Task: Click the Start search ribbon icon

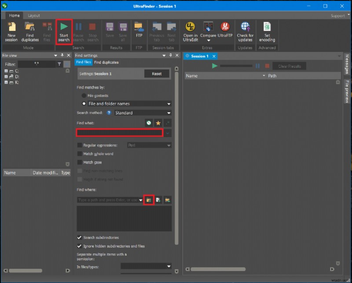Action: pos(64,31)
